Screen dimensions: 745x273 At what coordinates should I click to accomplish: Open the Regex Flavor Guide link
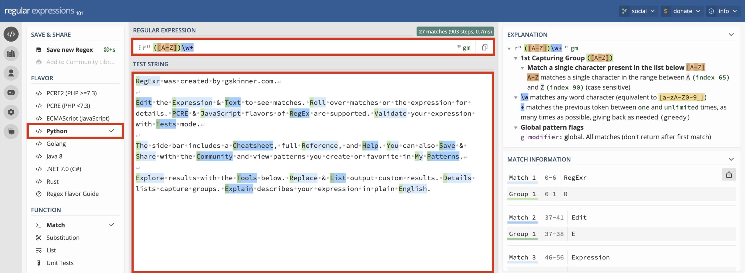pos(72,194)
